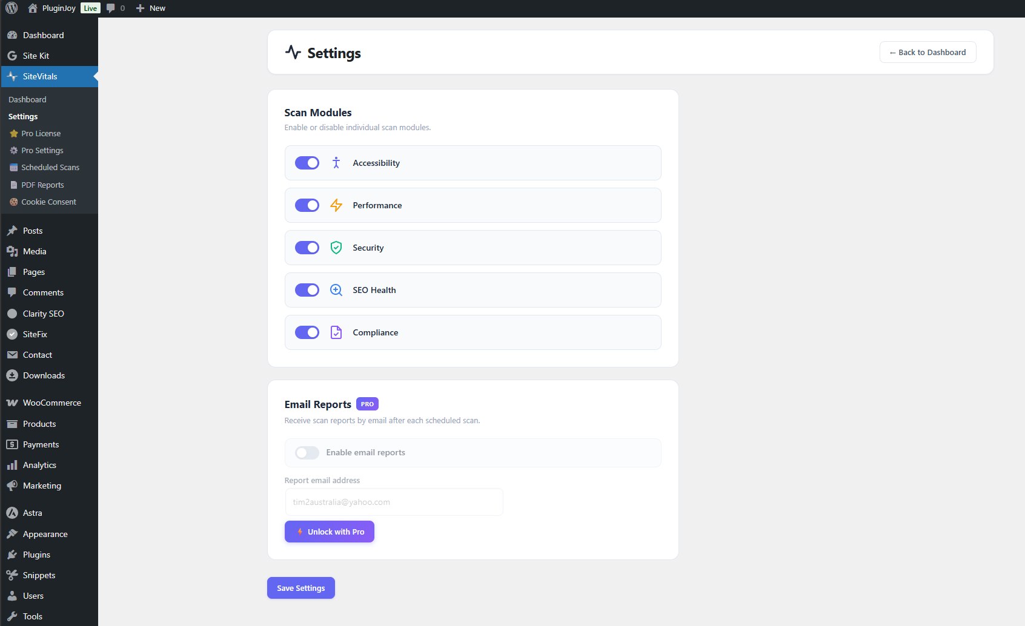The image size is (1025, 626).
Task: Click the Security shield icon
Action: click(336, 248)
